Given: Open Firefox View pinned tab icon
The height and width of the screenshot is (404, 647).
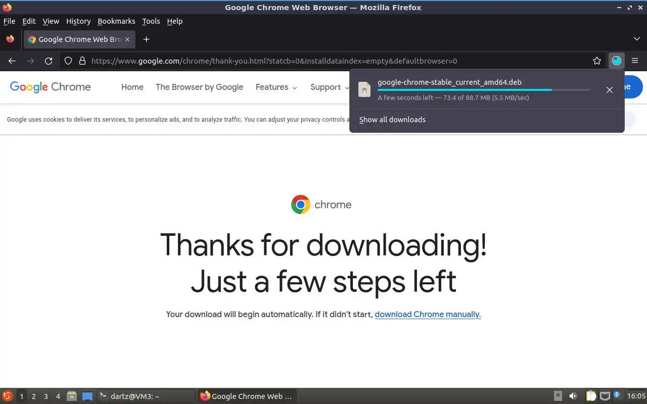Looking at the screenshot, I should pos(10,39).
